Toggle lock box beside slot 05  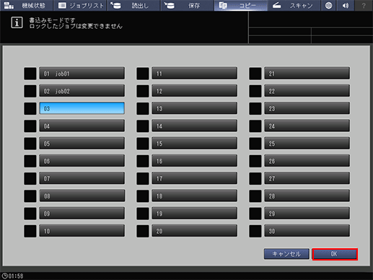click(x=30, y=144)
